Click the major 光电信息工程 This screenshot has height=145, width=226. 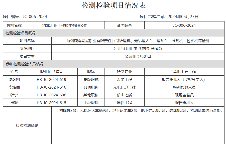coord(124,87)
